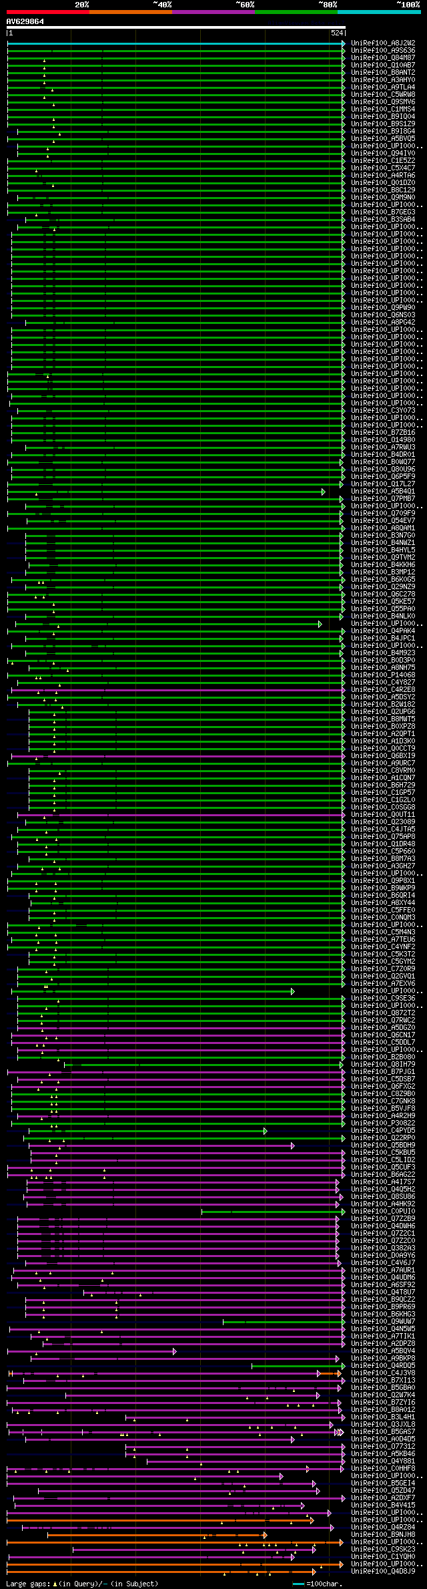Image resolution: width=427 pixels, height=1589 pixels.
Task: Select the UniRef100_A5BQV4 label
Action: click(x=383, y=1351)
